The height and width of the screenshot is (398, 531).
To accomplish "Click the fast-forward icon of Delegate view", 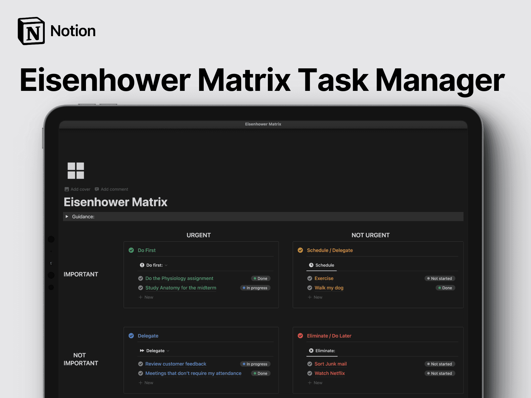I will click(142, 351).
